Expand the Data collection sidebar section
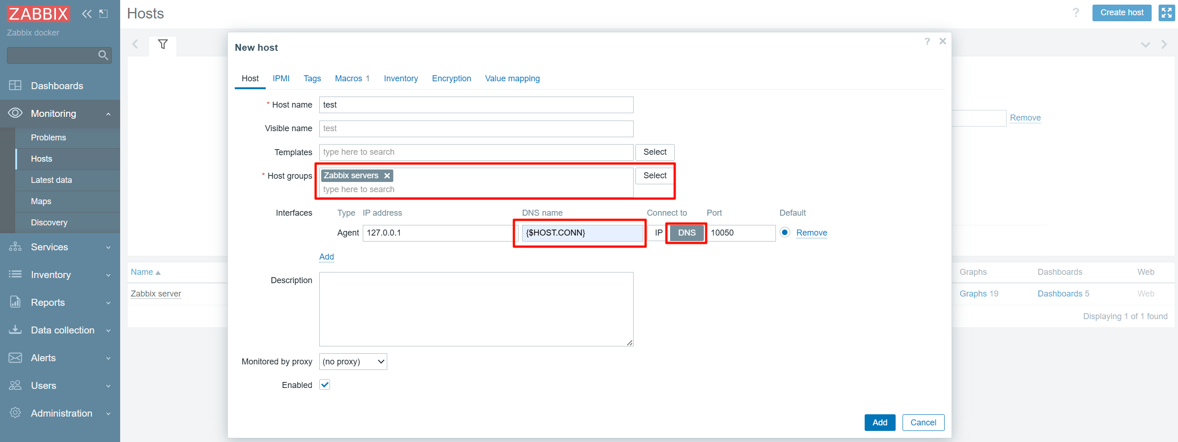The height and width of the screenshot is (442, 1178). (x=62, y=330)
